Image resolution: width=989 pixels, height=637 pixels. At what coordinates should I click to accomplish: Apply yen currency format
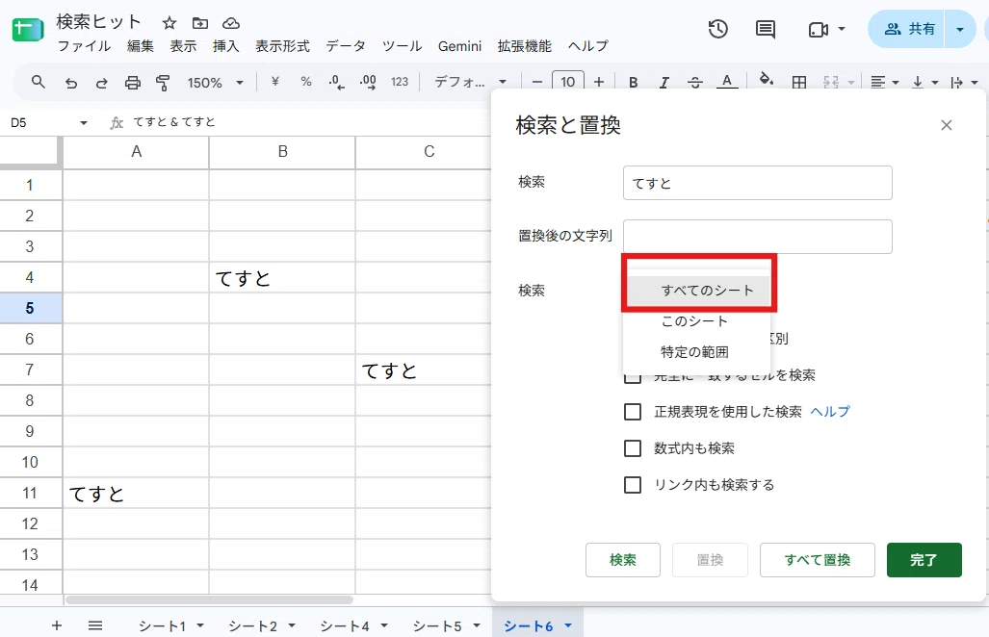pyautogui.click(x=275, y=81)
